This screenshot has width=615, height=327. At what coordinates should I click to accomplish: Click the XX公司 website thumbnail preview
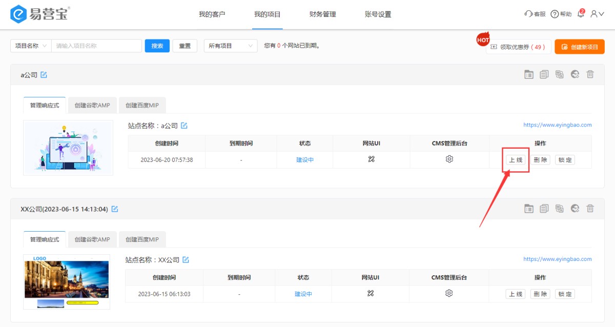click(67, 281)
